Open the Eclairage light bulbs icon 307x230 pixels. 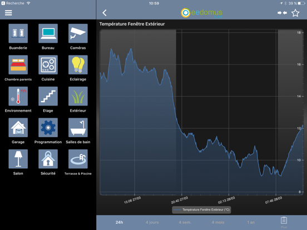pyautogui.click(x=78, y=65)
